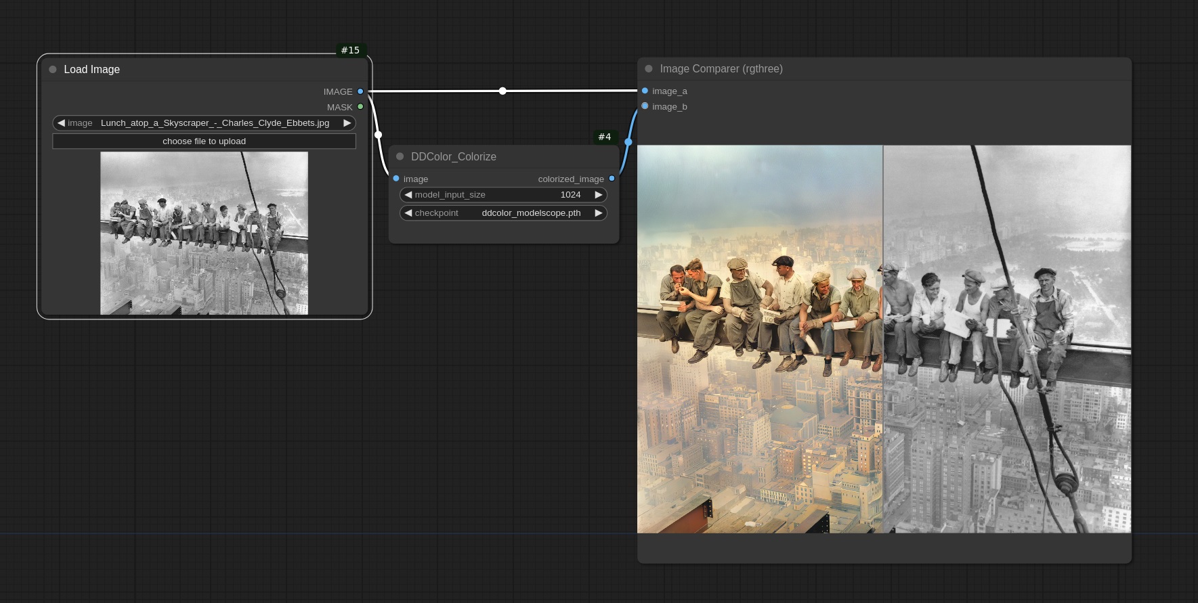Click the Load Image IMAGE output port
This screenshot has height=603, width=1198.
pos(360,91)
